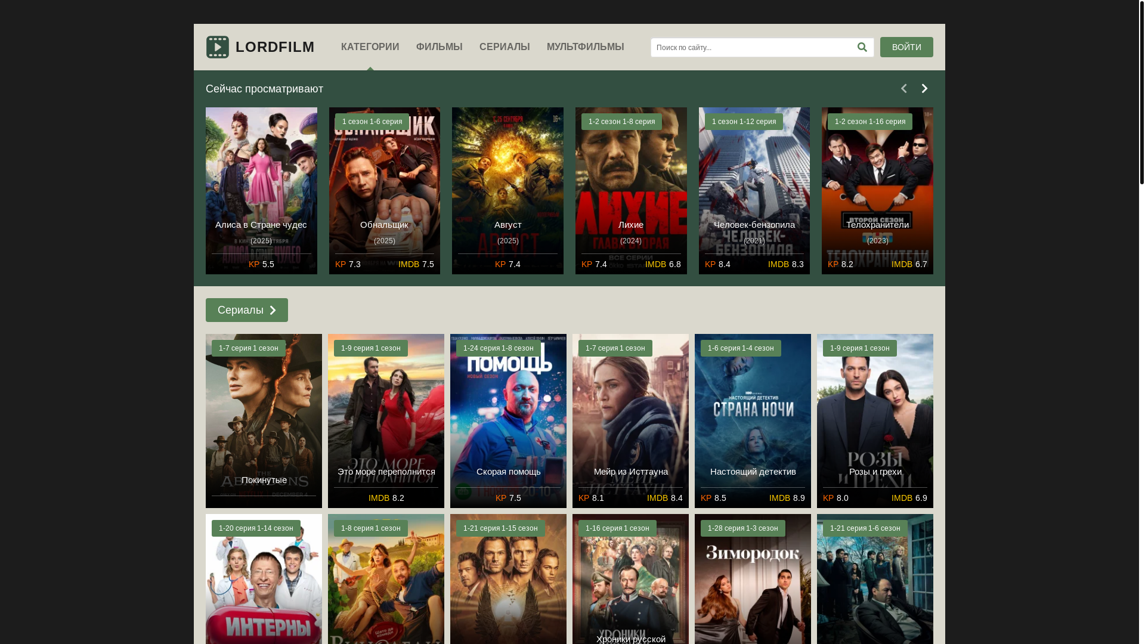
Task: Open Телохранители 2023 series poster
Action: coord(877,179)
